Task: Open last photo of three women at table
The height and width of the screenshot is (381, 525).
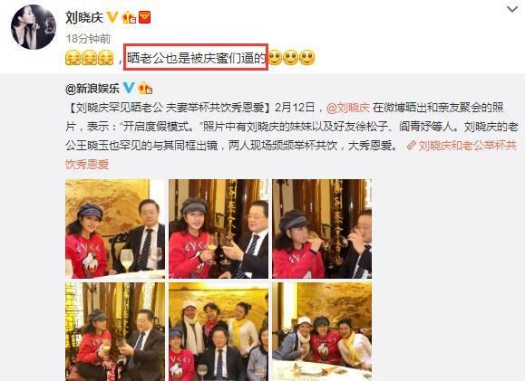Action: point(322,331)
